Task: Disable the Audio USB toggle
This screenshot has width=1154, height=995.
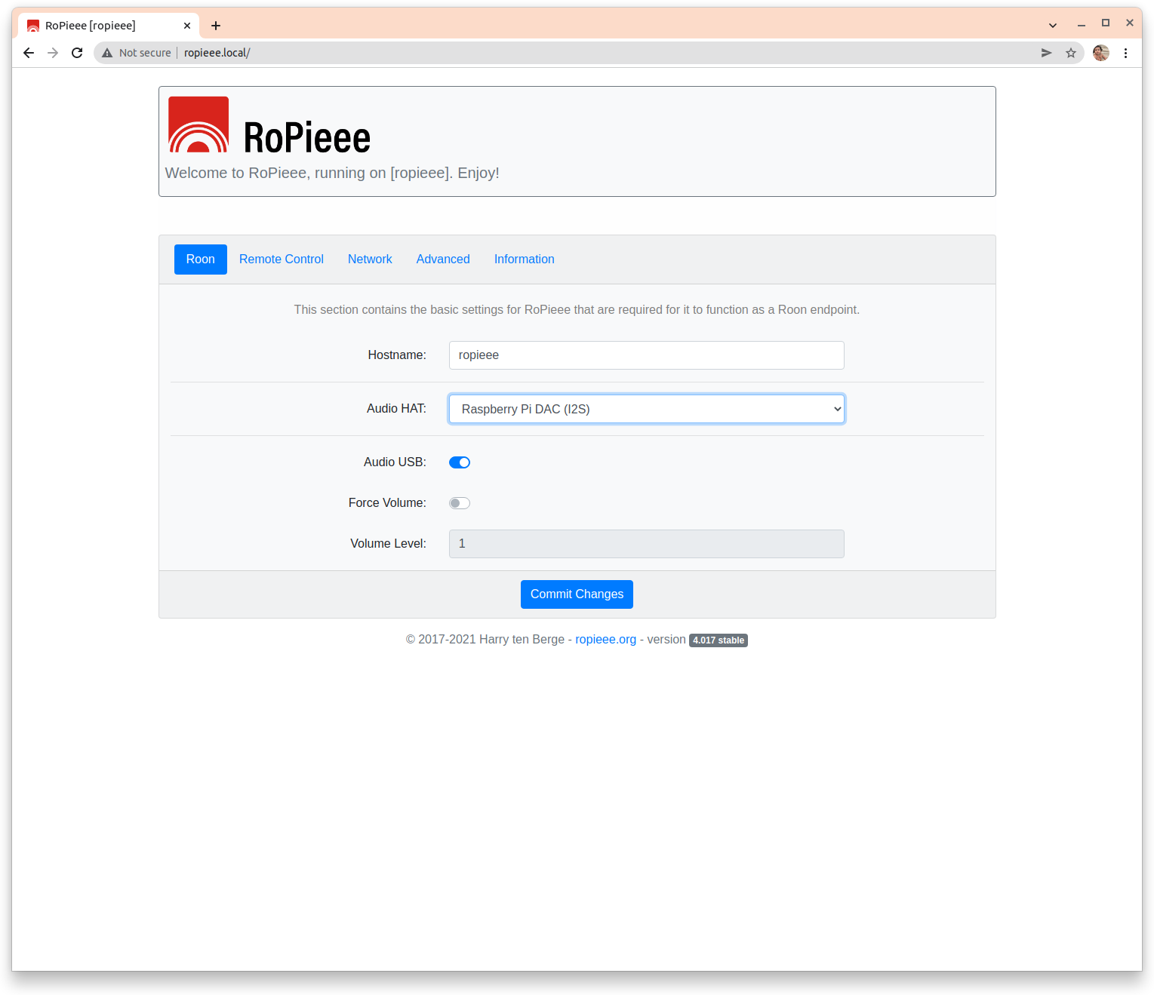Action: coord(460,462)
